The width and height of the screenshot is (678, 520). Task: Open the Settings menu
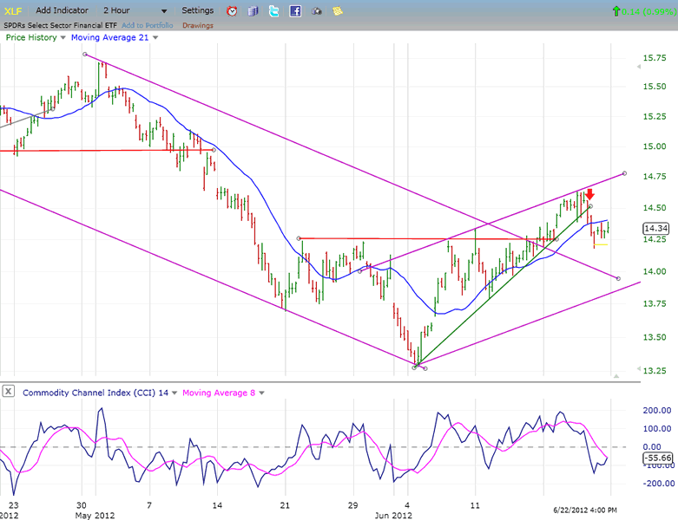pos(197,10)
